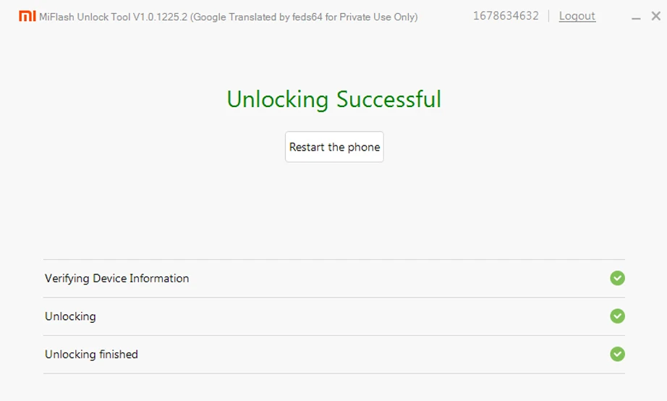Click the word phone on the Restart button
This screenshot has width=667, height=401.
364,147
